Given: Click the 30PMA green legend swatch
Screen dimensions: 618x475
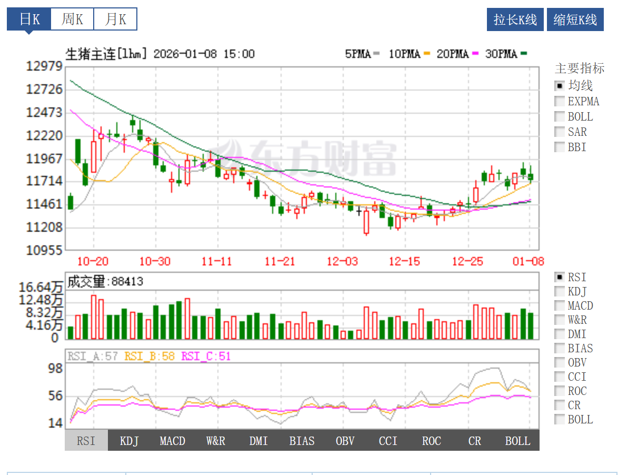Looking at the screenshot, I should pyautogui.click(x=524, y=54).
